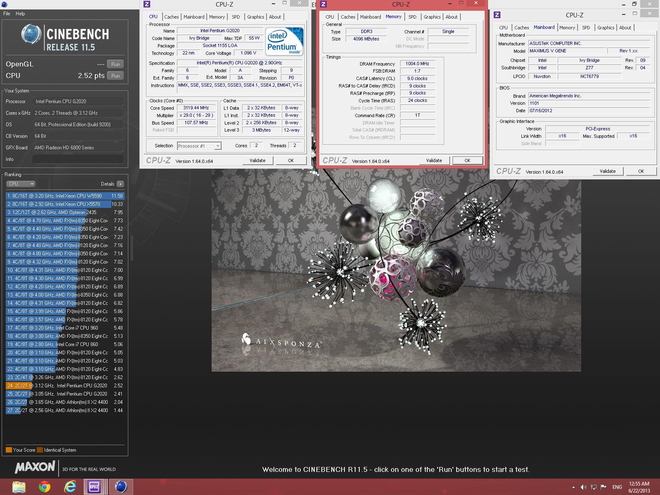
Task: Open File Explorer from the taskbar
Action: click(x=19, y=487)
